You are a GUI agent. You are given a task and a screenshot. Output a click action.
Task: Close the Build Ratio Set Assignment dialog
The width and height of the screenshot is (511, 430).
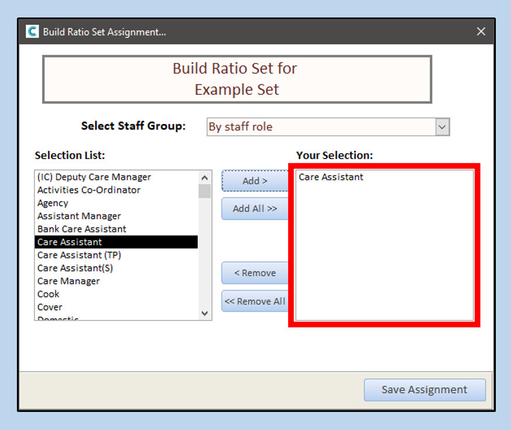coord(481,31)
